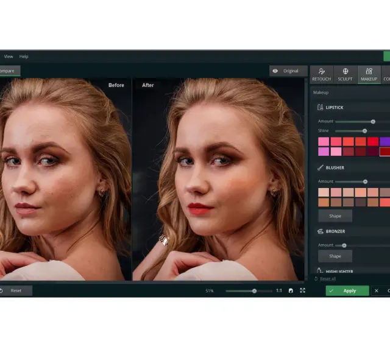The image size is (390, 347).
Task: Choose the orchid lipstick swatch, bottom row
Action: (324, 152)
